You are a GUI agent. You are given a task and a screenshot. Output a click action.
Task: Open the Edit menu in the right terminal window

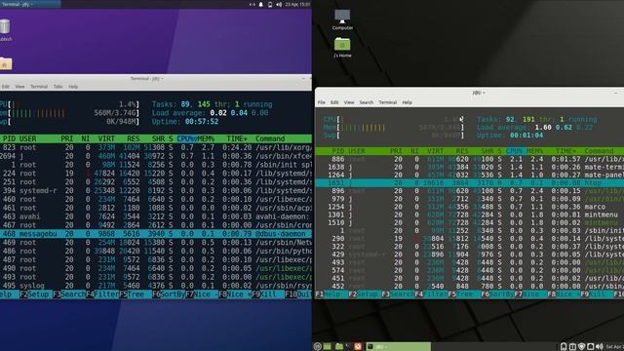334,102
